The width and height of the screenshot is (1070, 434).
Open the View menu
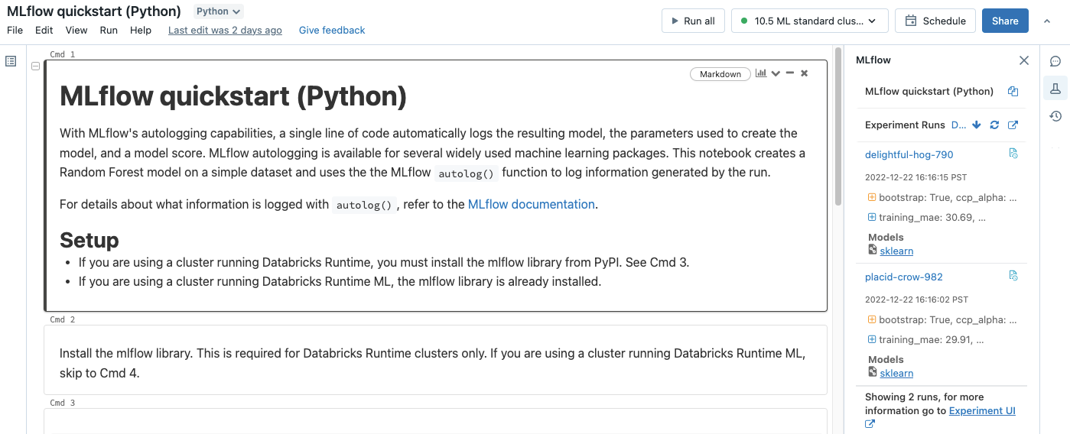coord(76,31)
